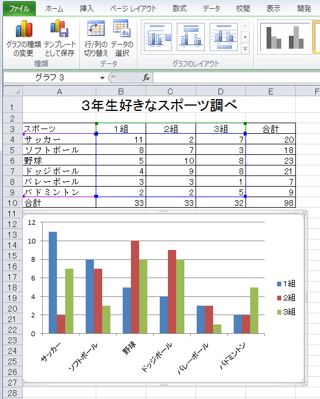Select column C header

point(170,92)
